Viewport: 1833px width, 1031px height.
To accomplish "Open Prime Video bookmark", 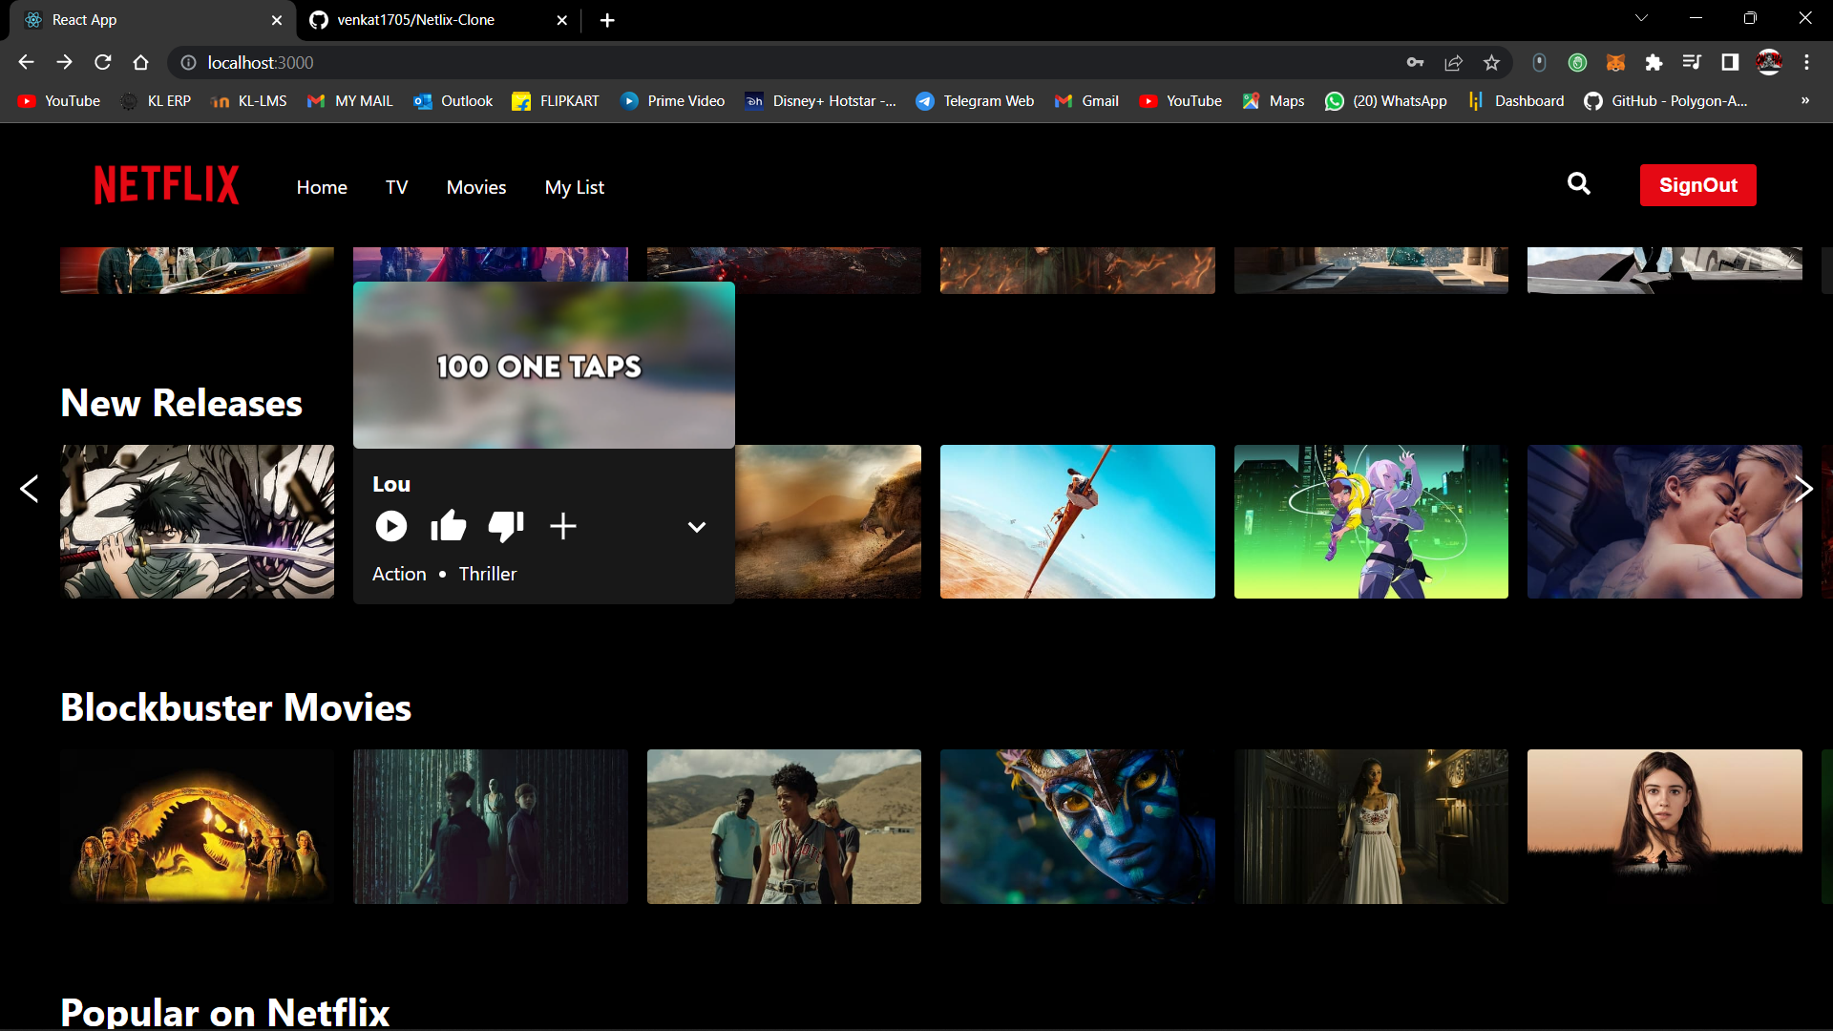I will pyautogui.click(x=673, y=101).
